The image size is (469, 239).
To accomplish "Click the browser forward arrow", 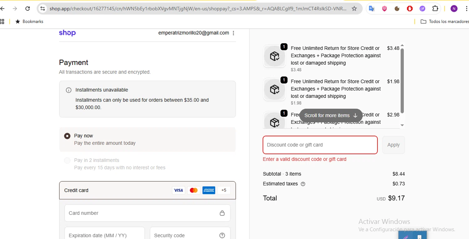I will coord(15,9).
